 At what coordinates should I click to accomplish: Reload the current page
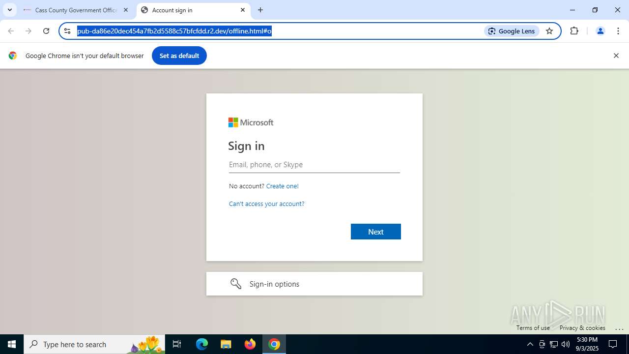46,31
